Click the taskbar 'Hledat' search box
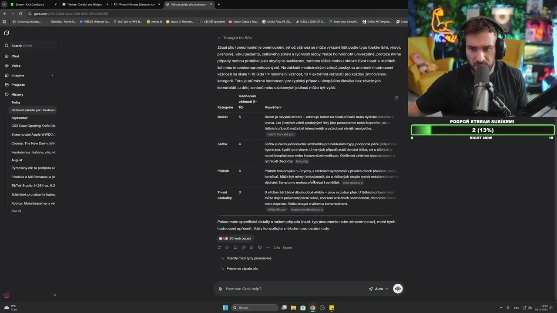 (255, 308)
